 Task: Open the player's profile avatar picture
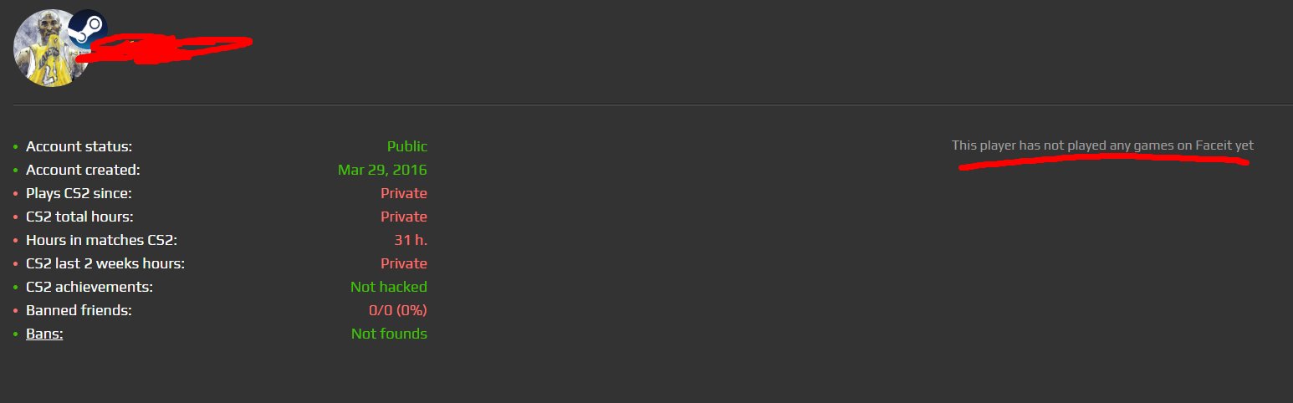tap(52, 48)
